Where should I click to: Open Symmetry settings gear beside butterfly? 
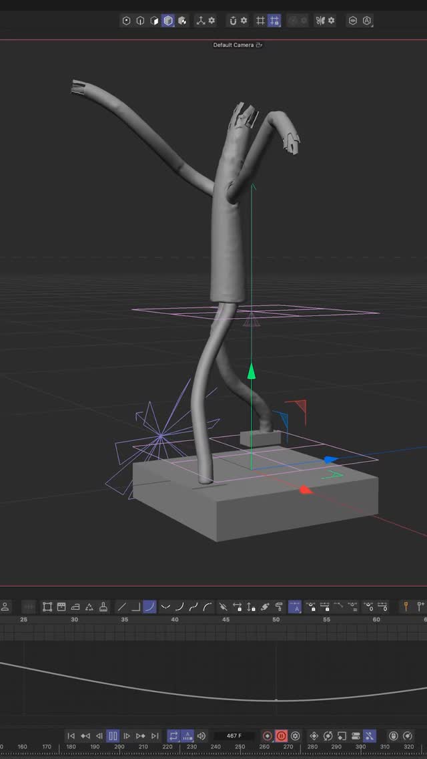(331, 21)
